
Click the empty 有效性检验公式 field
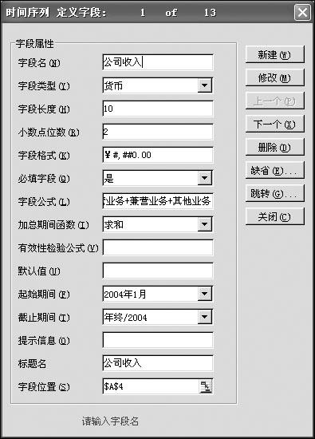158,247
